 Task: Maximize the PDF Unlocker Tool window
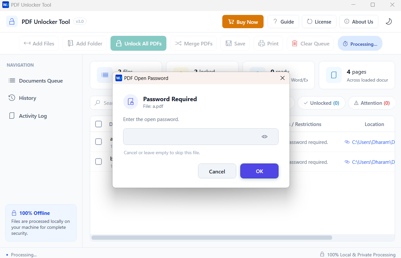click(x=373, y=5)
